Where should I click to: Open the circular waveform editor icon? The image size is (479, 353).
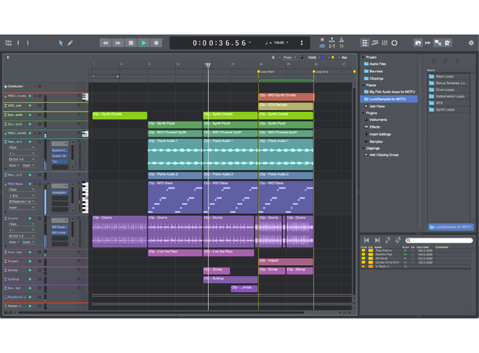point(394,43)
